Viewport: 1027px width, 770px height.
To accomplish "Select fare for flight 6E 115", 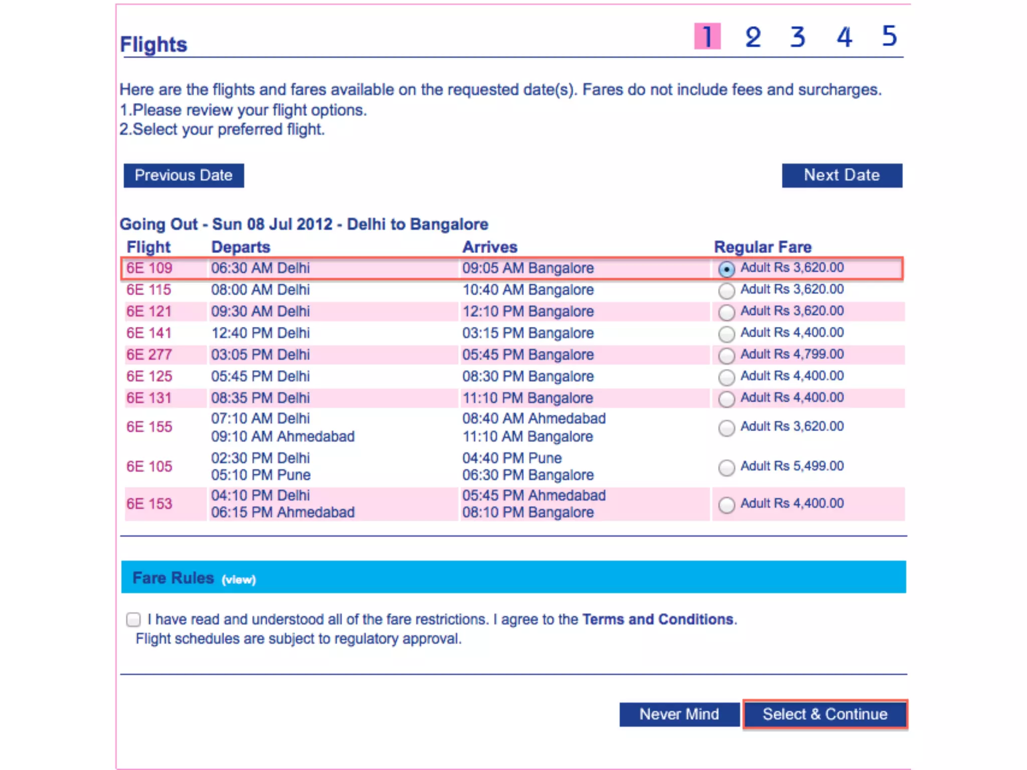I will tap(726, 291).
